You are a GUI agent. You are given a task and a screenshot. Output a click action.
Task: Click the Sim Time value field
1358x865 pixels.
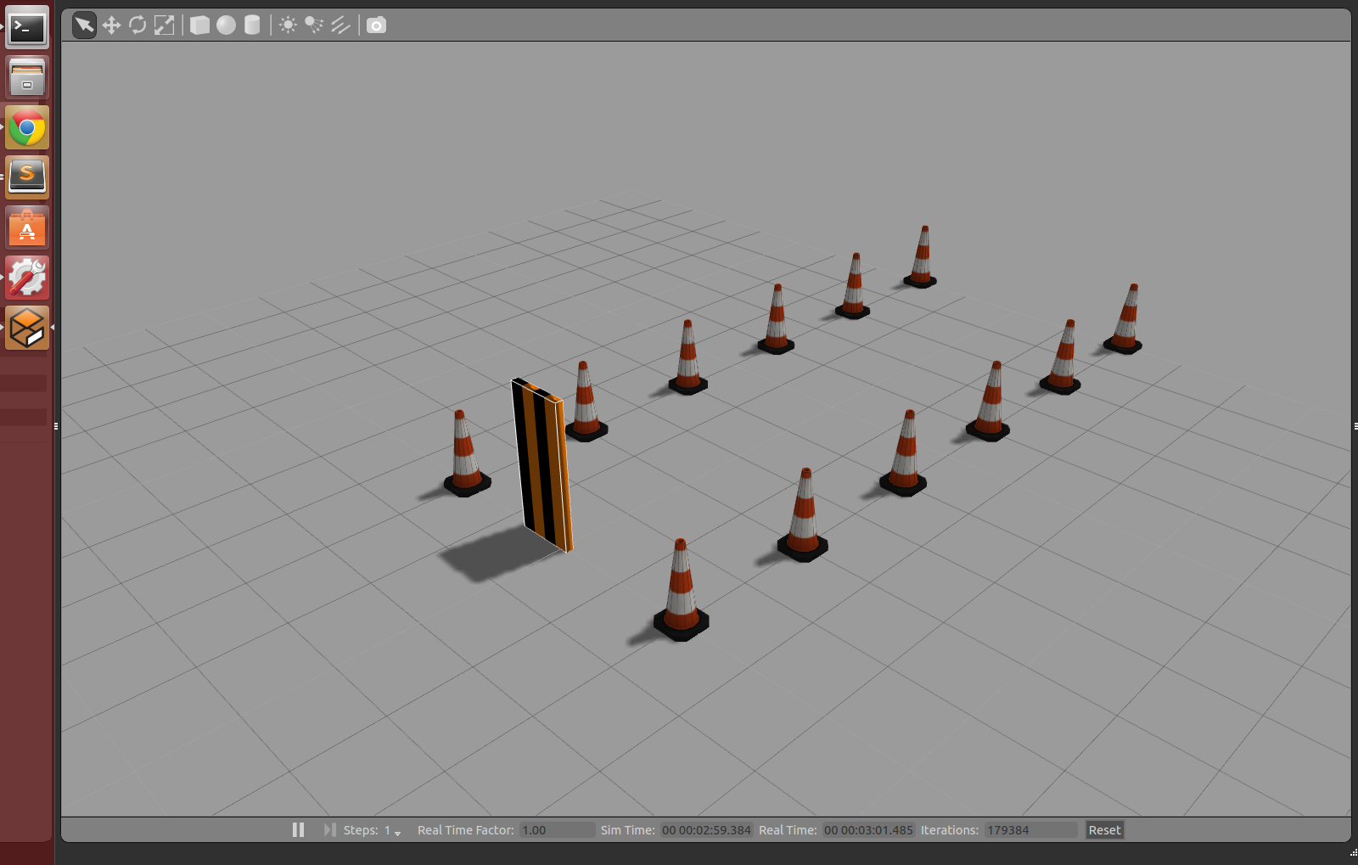click(x=706, y=830)
